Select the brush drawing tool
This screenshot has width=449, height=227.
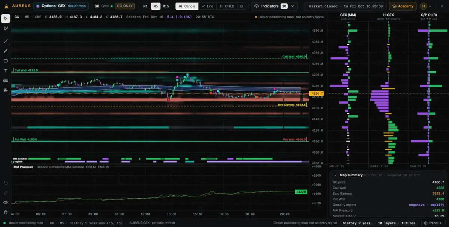(6, 51)
